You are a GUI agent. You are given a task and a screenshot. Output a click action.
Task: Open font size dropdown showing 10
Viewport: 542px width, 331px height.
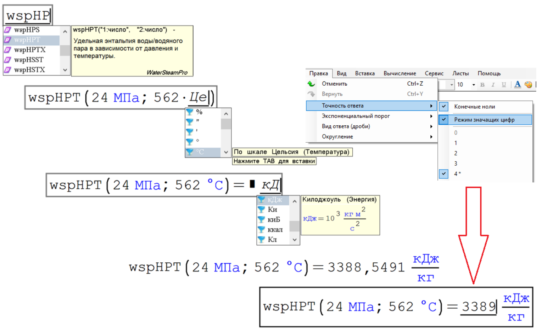[473, 85]
